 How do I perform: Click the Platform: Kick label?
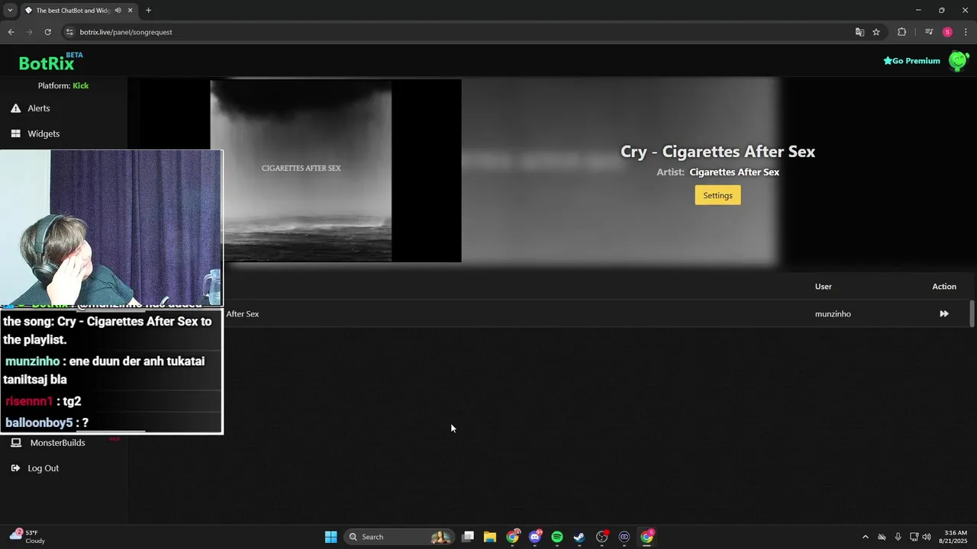click(63, 85)
